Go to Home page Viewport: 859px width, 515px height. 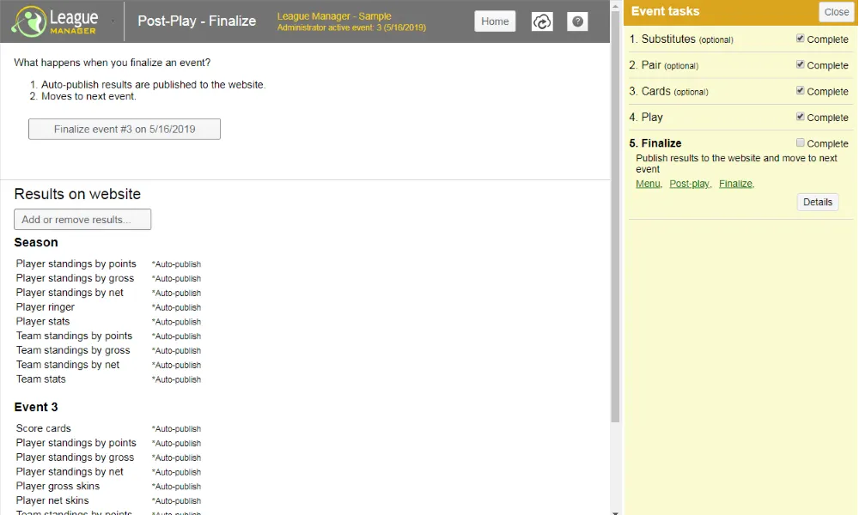(495, 21)
